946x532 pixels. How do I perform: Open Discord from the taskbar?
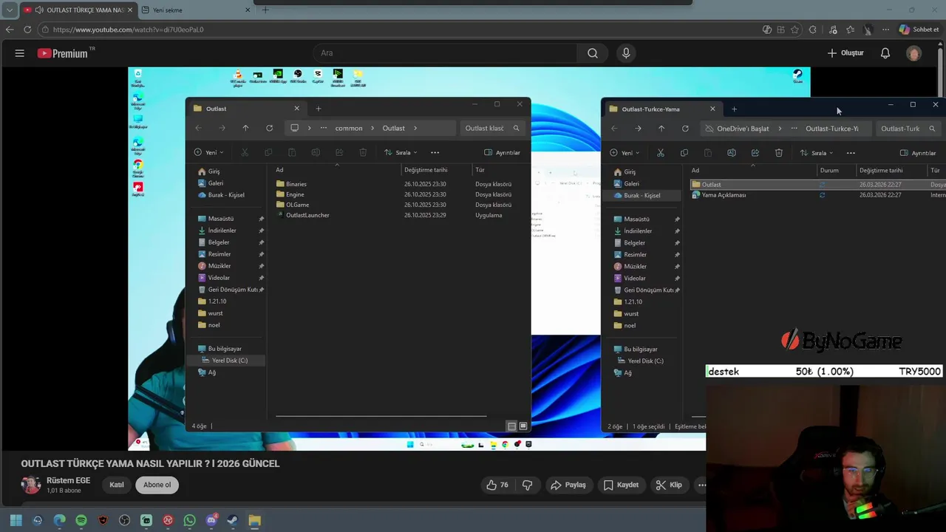[211, 520]
